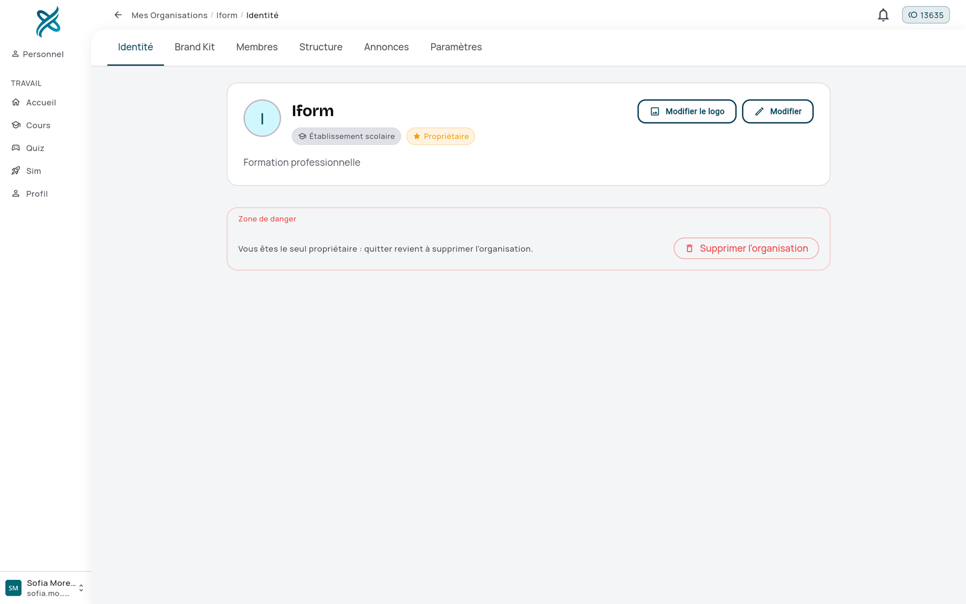Open Cours in the sidebar
Screen dimensions: 966x604
(x=31, y=126)
